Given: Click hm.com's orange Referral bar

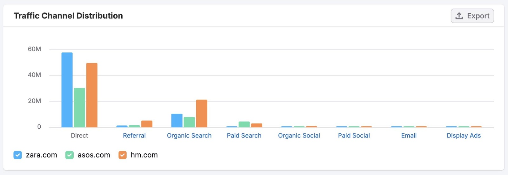Looking at the screenshot, I should click(147, 124).
